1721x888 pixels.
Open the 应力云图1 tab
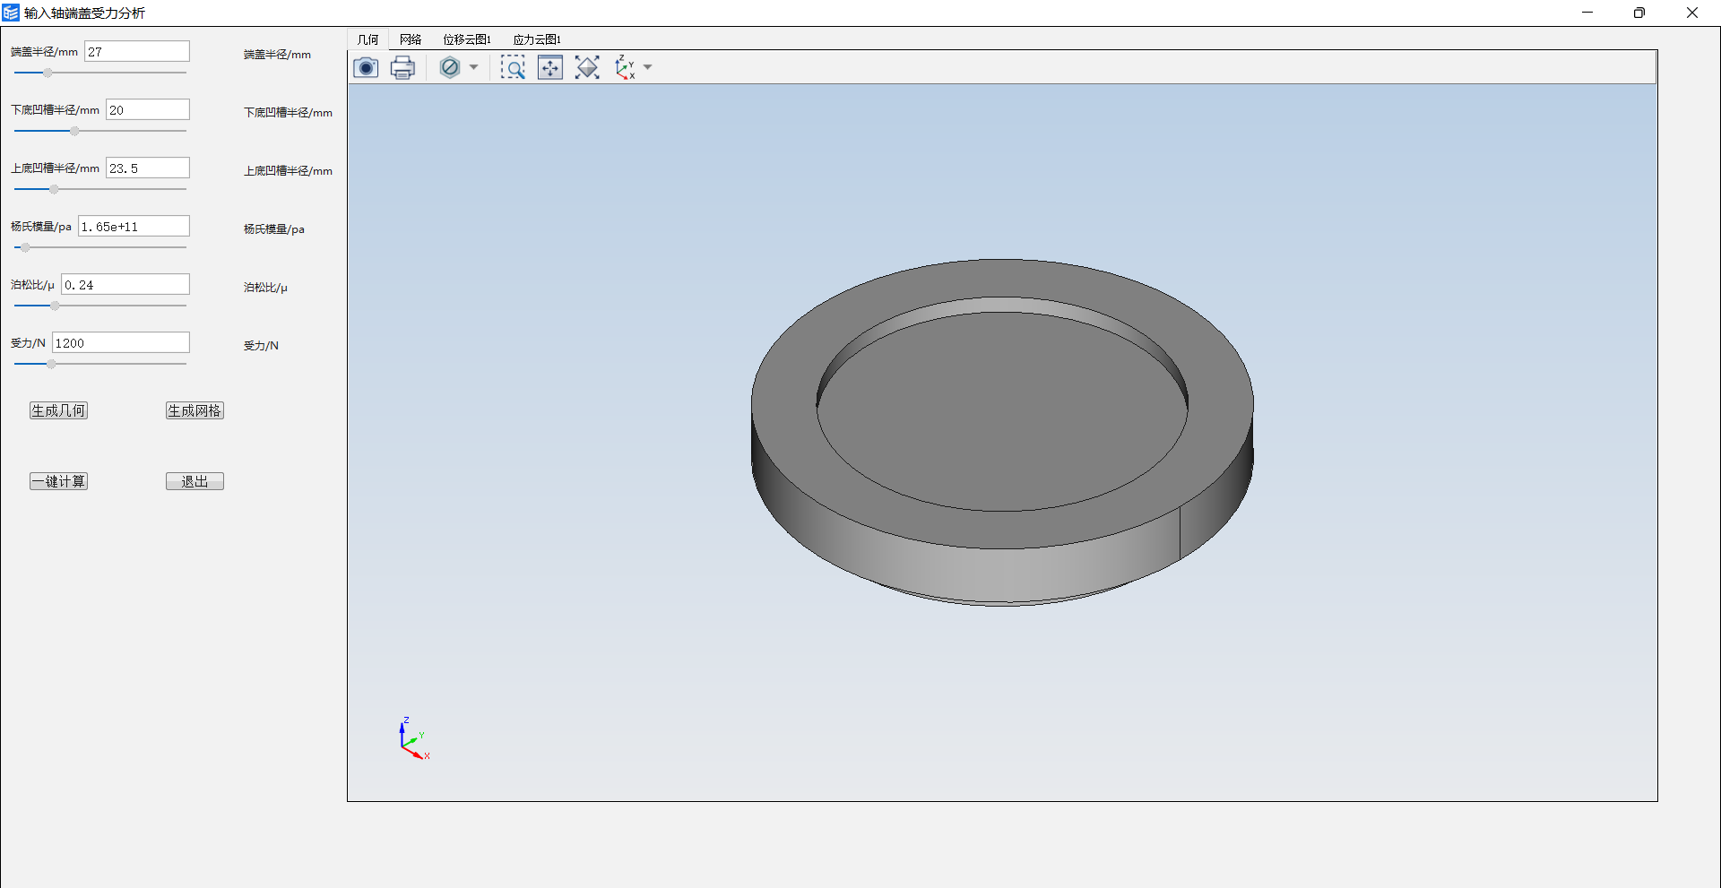[x=537, y=39]
